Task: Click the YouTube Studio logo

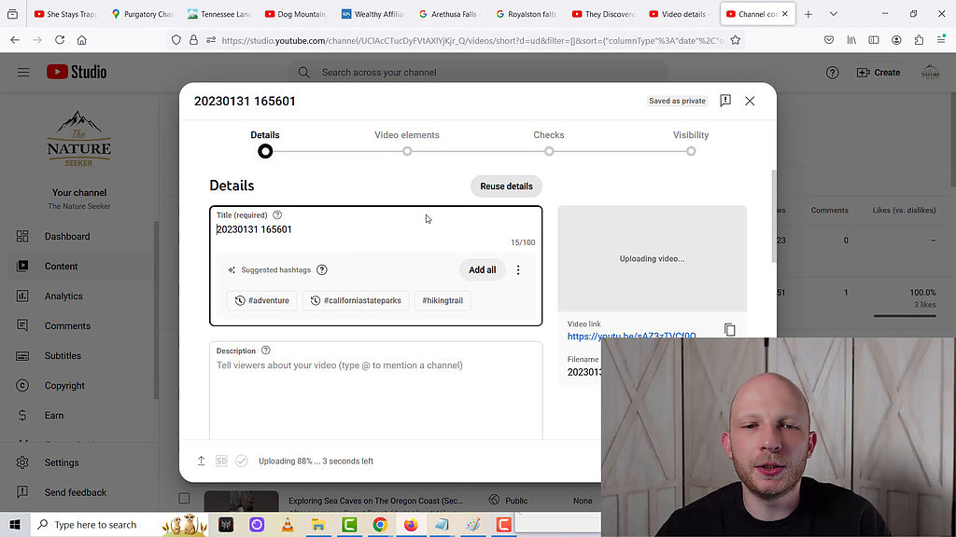Action: click(77, 72)
